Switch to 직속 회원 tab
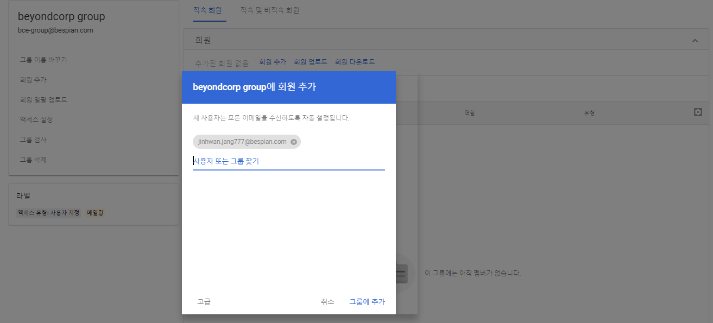 pyautogui.click(x=207, y=10)
